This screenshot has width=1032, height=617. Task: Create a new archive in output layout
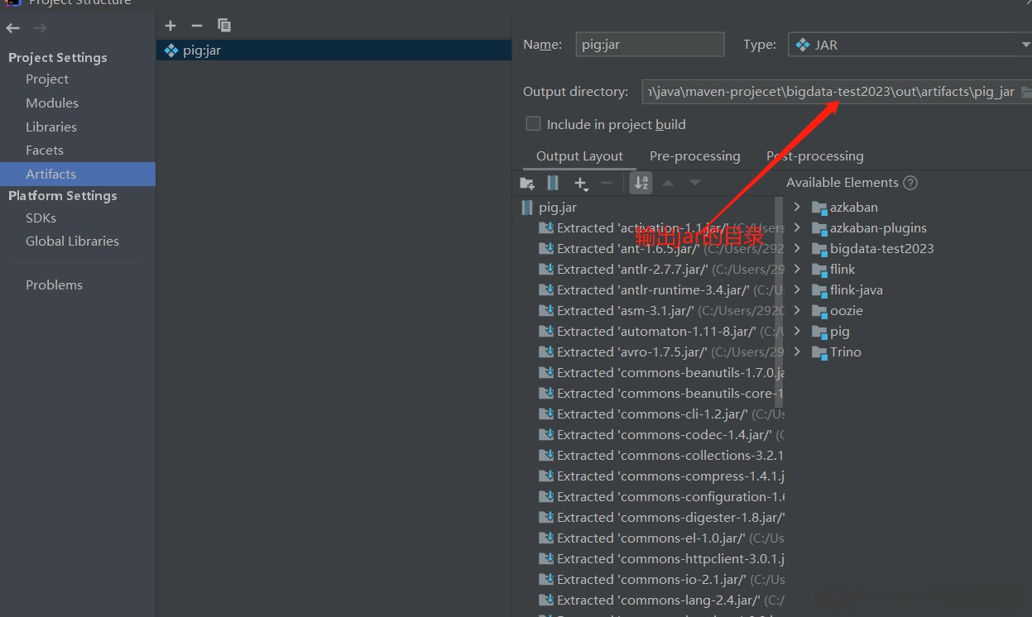coord(553,183)
